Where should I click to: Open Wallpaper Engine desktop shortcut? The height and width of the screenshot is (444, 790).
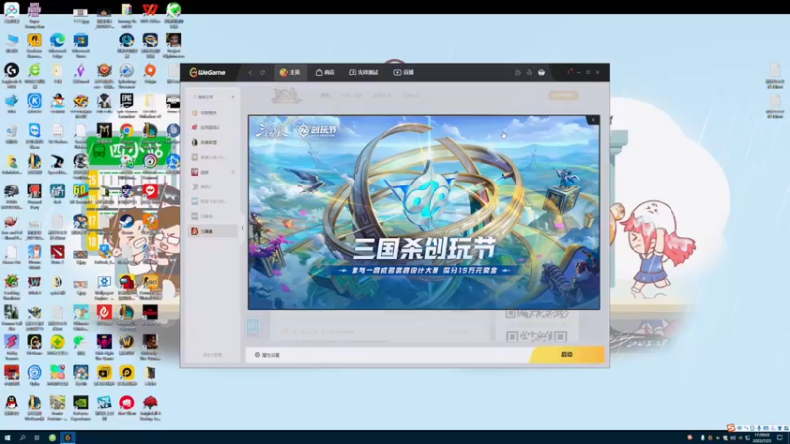[x=104, y=286]
